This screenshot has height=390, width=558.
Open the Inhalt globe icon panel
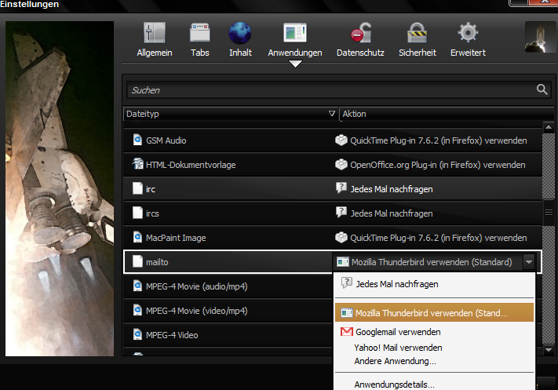coord(239,39)
